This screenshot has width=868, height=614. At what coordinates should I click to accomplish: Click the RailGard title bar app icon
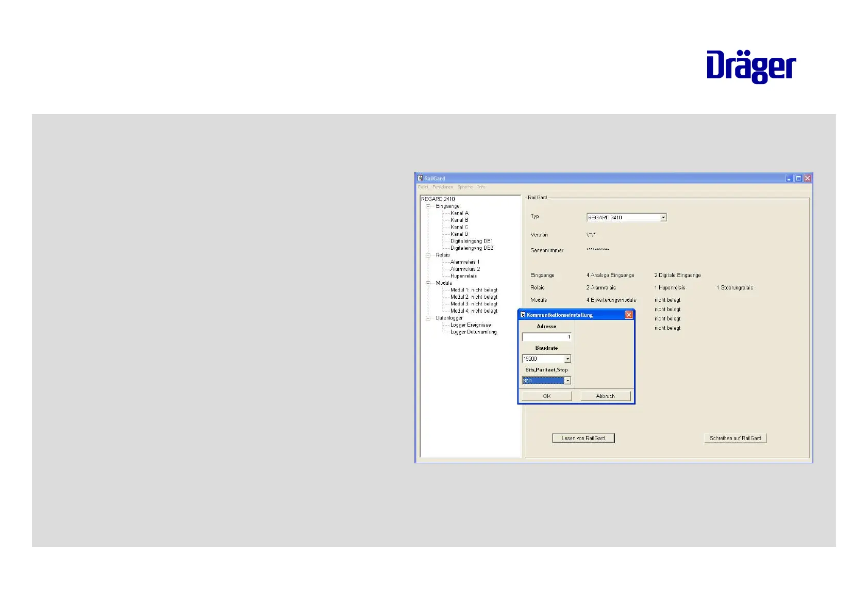(420, 178)
